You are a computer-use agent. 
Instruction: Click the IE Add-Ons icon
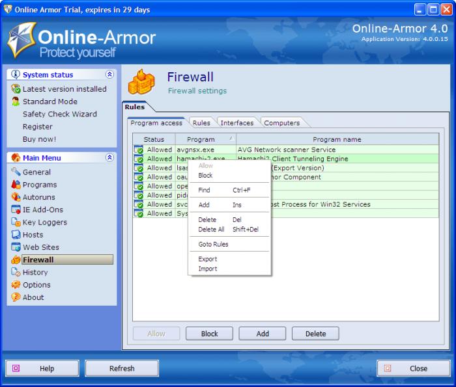tap(16, 209)
